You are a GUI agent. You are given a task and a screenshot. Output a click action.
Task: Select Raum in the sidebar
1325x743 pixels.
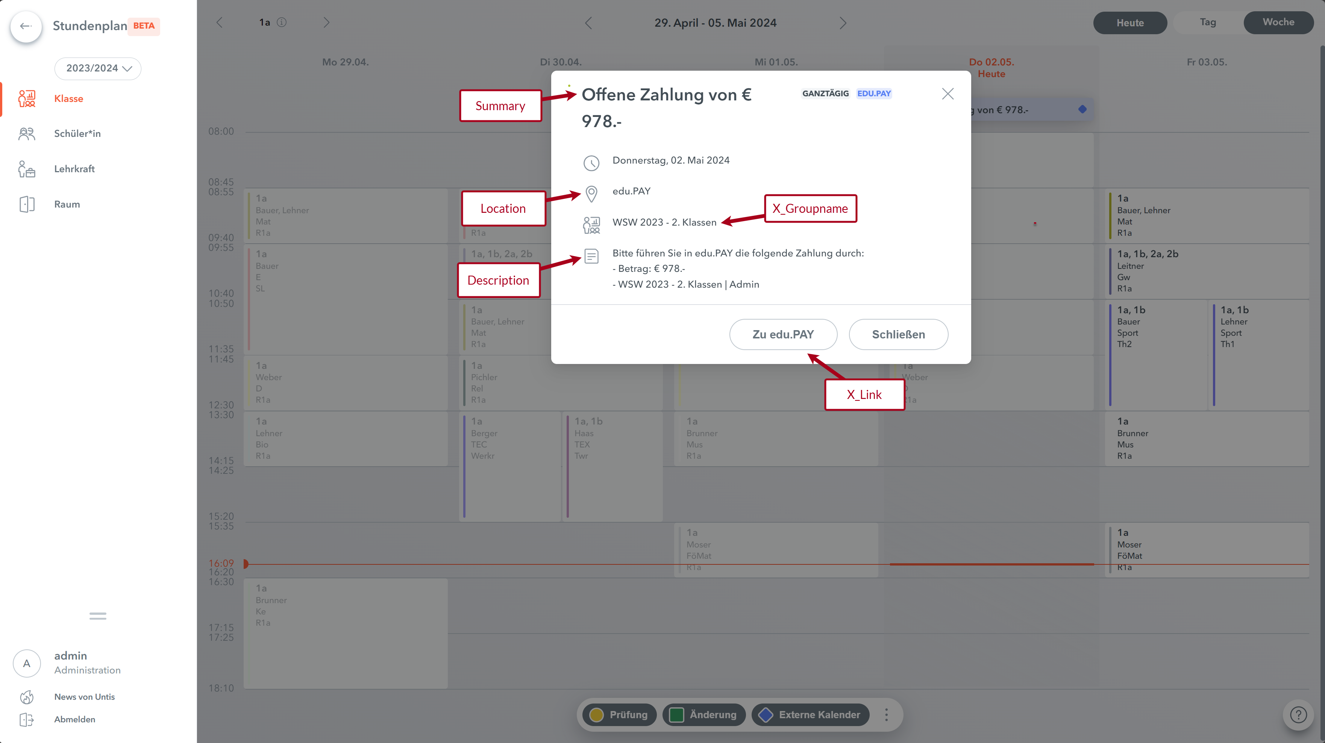pyautogui.click(x=67, y=204)
